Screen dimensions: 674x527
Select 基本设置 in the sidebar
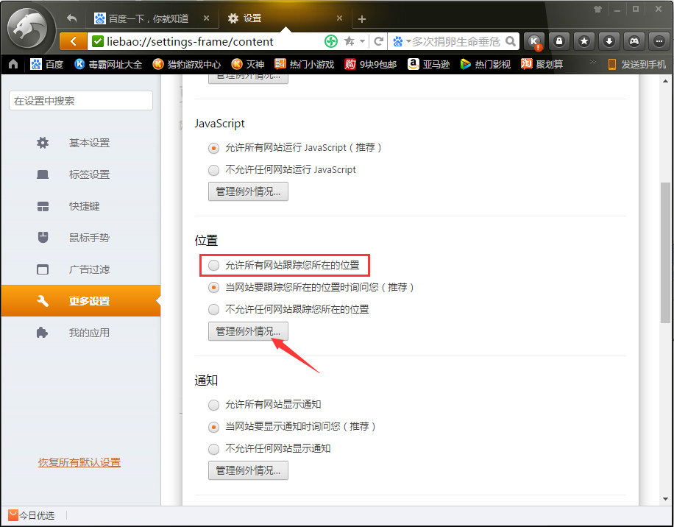coord(88,143)
